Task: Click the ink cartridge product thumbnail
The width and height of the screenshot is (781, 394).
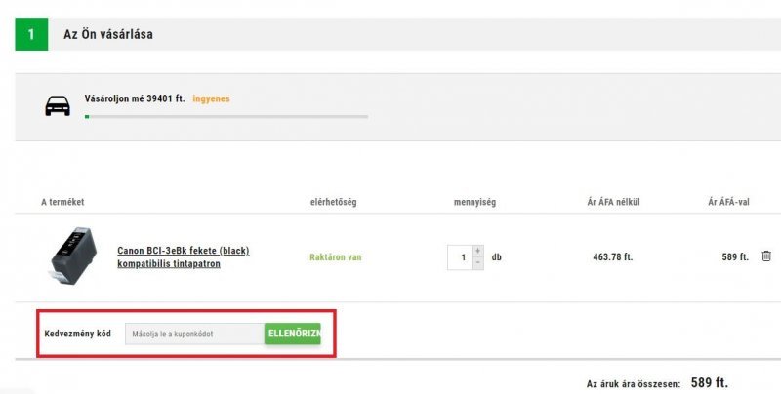Action: (x=72, y=256)
